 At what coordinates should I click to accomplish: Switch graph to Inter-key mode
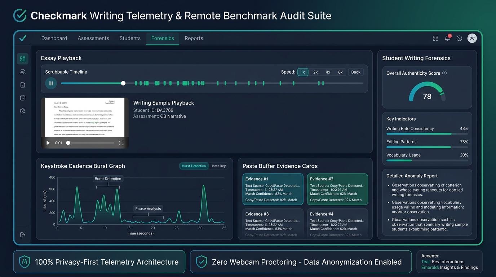(219, 166)
